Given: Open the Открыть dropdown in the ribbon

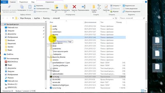Looking at the screenshot, I should coord(115,6).
